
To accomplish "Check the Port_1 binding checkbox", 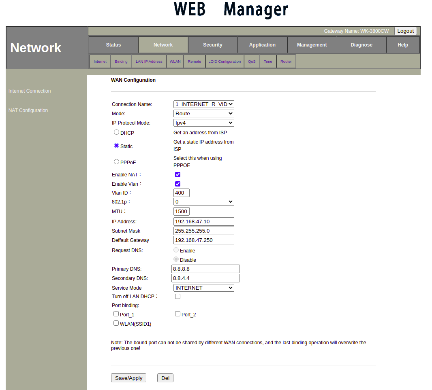I will click(116, 314).
